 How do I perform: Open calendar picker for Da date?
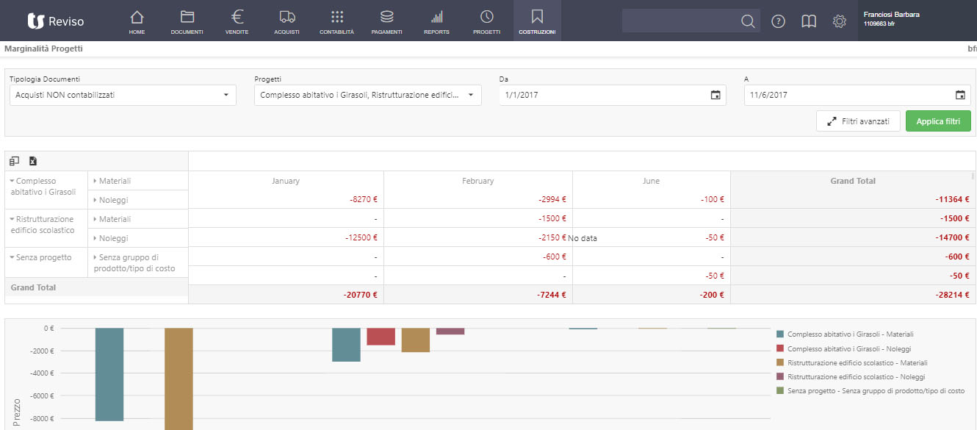(715, 95)
